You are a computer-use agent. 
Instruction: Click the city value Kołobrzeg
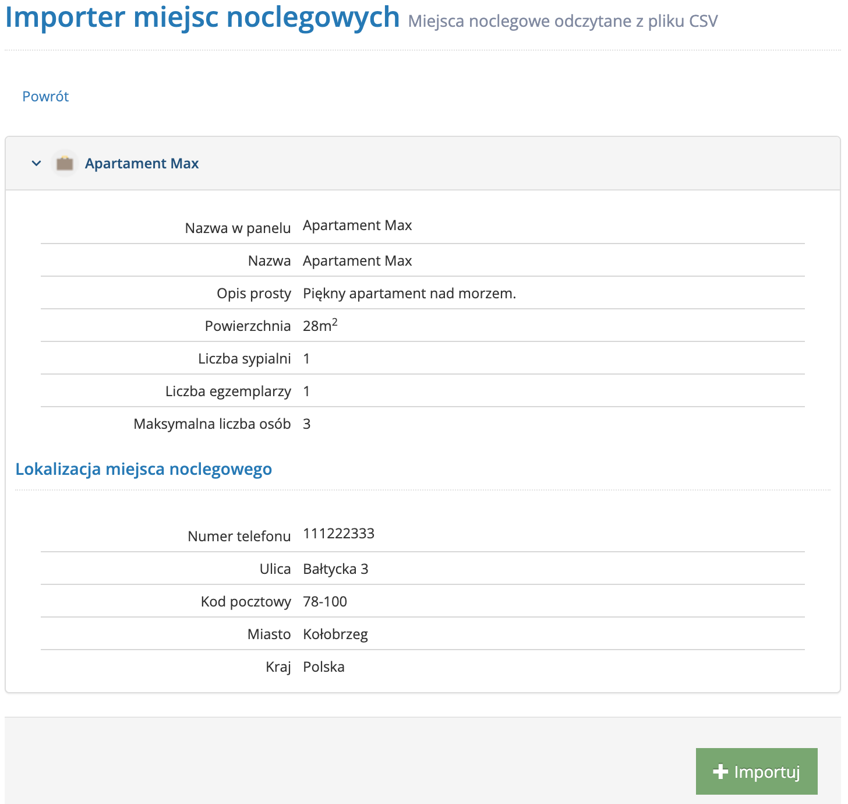(335, 634)
